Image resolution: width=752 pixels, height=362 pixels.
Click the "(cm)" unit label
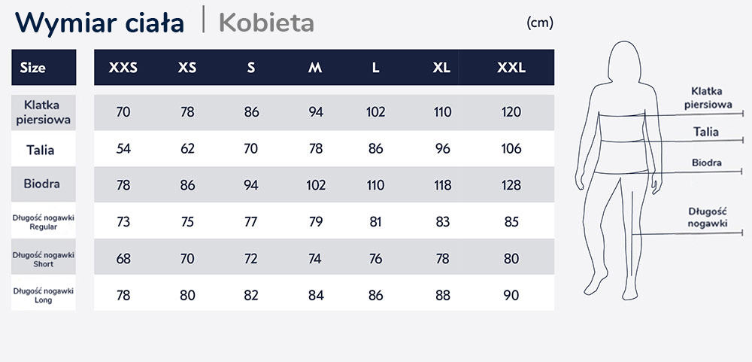[540, 23]
